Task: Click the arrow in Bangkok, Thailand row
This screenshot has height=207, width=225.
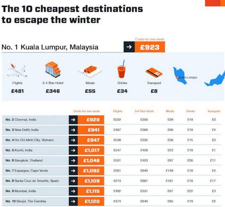Action: point(73,160)
